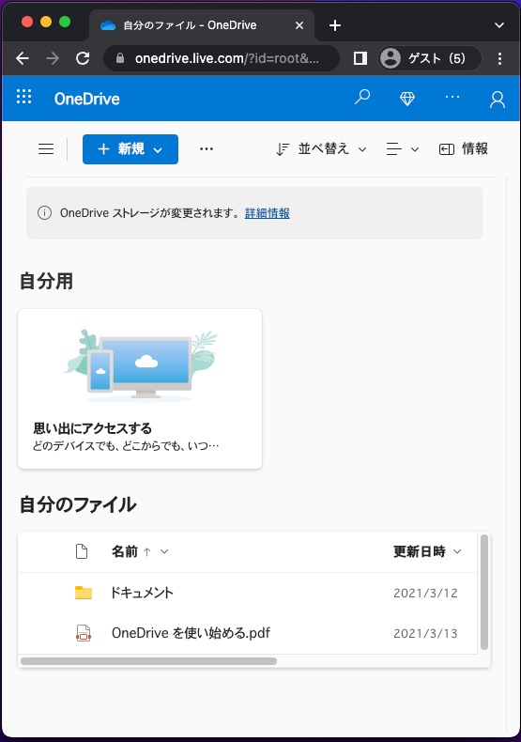Screen dimensions: 521x742
Task: Toggle the browser side panel icon
Action: (x=360, y=58)
